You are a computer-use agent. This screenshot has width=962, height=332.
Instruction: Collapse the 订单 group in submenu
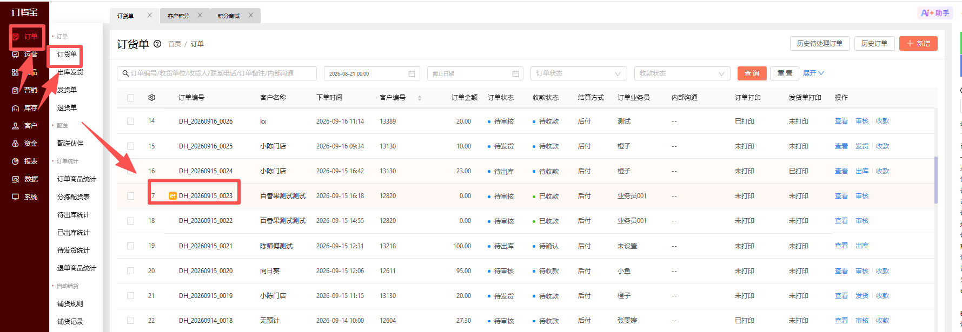pos(60,37)
